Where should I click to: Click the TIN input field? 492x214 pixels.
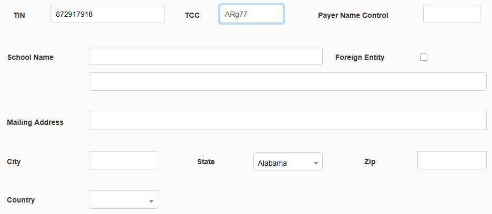(x=107, y=14)
